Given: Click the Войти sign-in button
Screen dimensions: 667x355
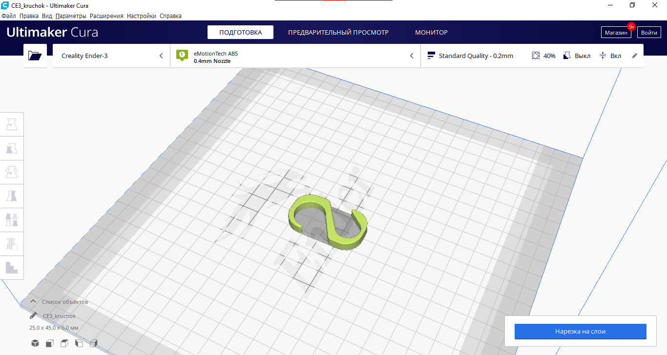Looking at the screenshot, I should click(649, 33).
